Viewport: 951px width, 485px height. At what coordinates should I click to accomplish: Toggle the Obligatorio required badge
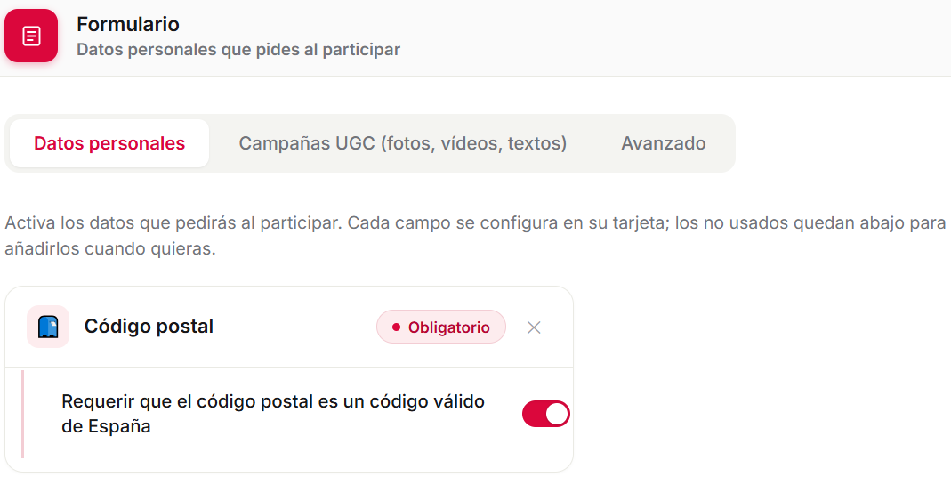pos(441,327)
